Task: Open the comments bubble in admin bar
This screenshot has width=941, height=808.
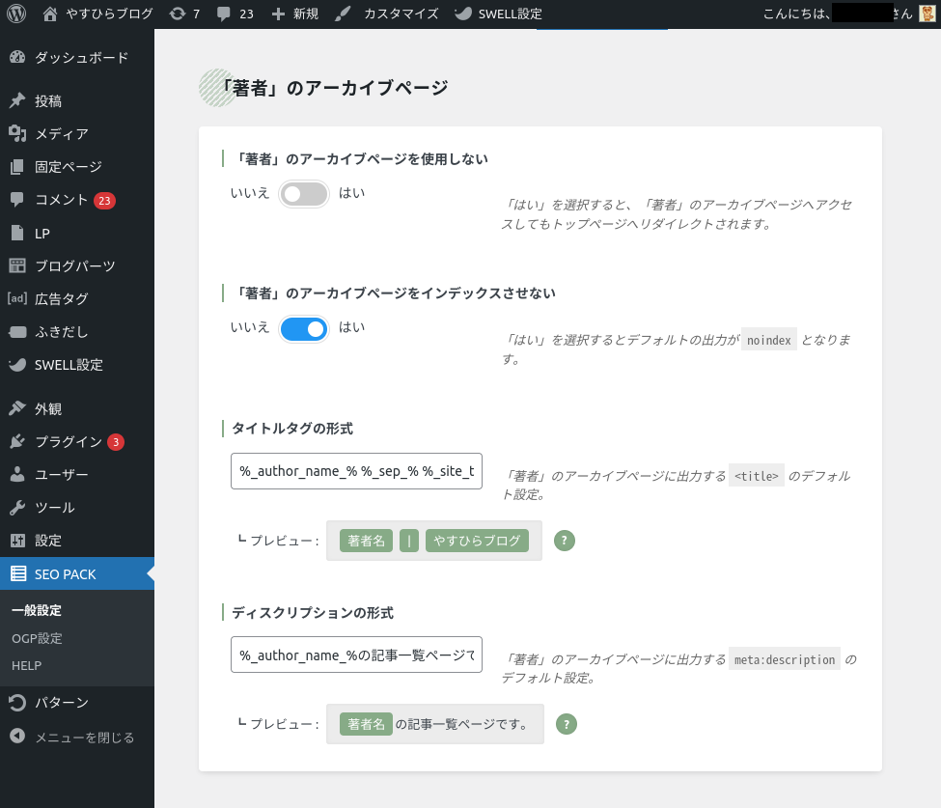Action: pos(235,14)
